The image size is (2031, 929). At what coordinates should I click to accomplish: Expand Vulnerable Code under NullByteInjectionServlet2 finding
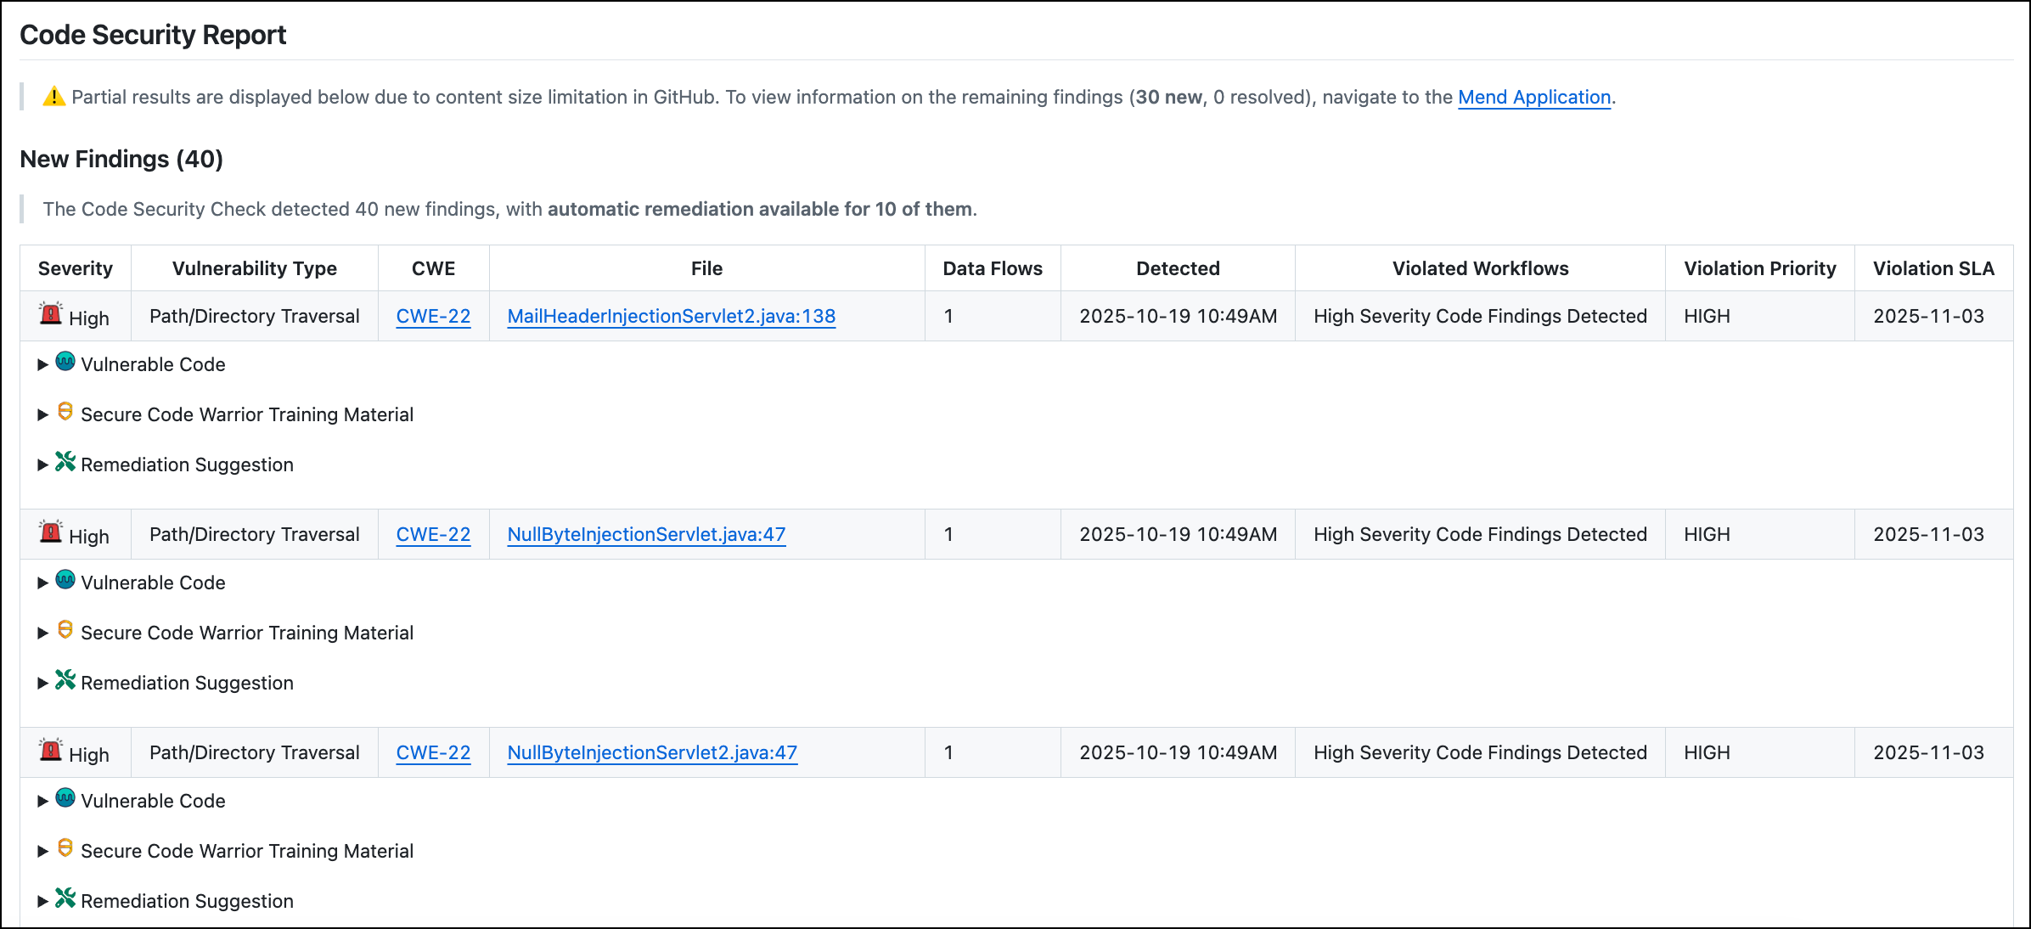(153, 802)
